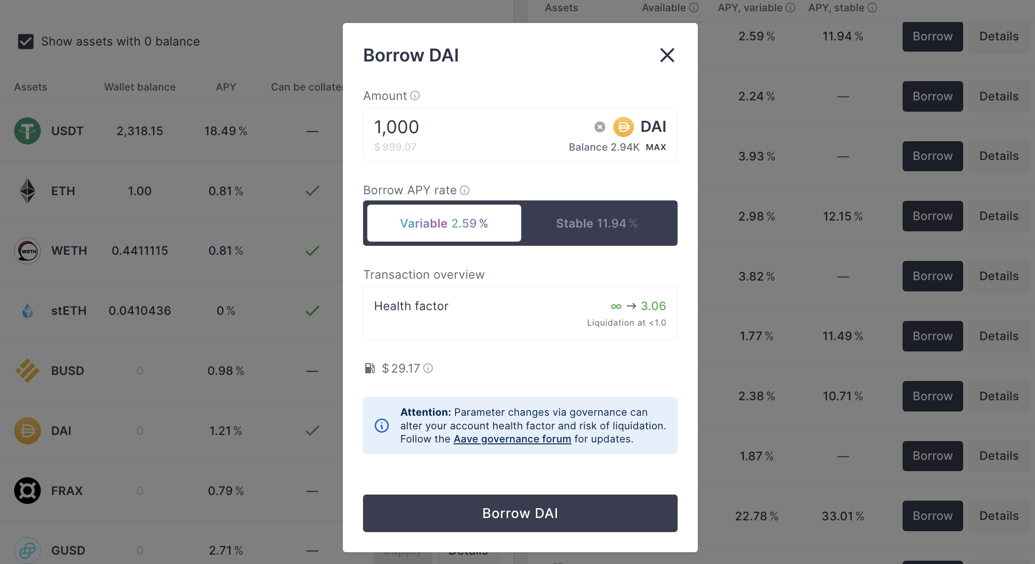Select Variable 2.59% borrow rate
The image size is (1035, 564).
tap(443, 223)
